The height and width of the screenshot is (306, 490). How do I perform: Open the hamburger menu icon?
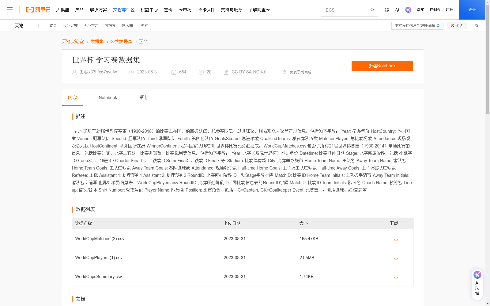coord(10,10)
